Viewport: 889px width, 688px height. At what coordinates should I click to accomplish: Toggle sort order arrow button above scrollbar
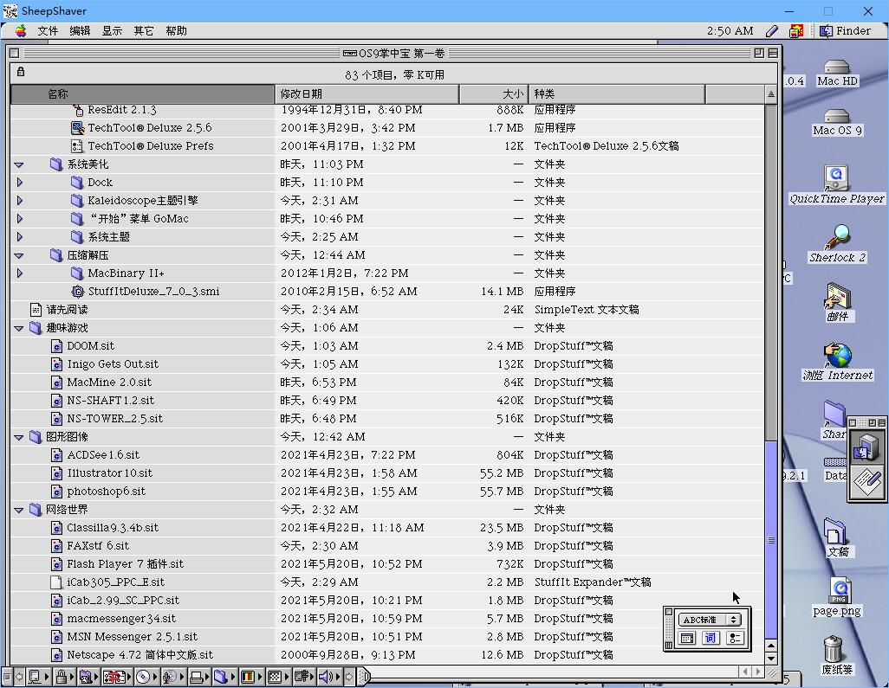[x=770, y=94]
